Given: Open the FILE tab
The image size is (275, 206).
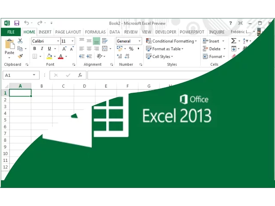Looking at the screenshot, I should [x=11, y=32].
